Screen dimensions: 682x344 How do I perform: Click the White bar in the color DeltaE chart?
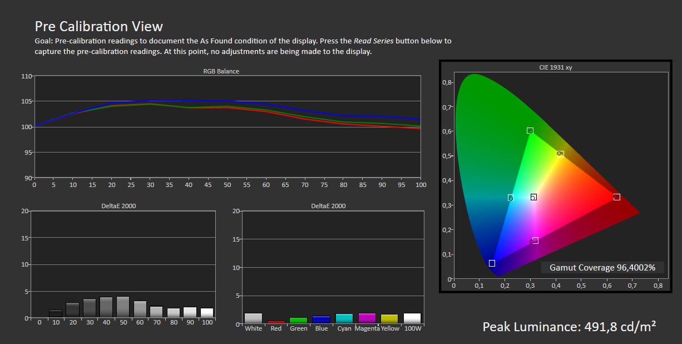click(253, 318)
